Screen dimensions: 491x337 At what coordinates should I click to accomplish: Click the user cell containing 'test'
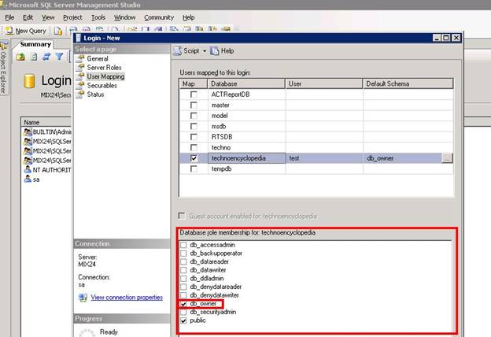click(324, 158)
